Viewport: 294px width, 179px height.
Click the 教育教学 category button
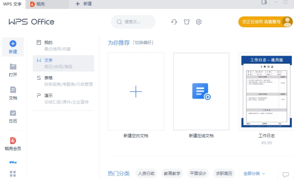tap(172, 174)
